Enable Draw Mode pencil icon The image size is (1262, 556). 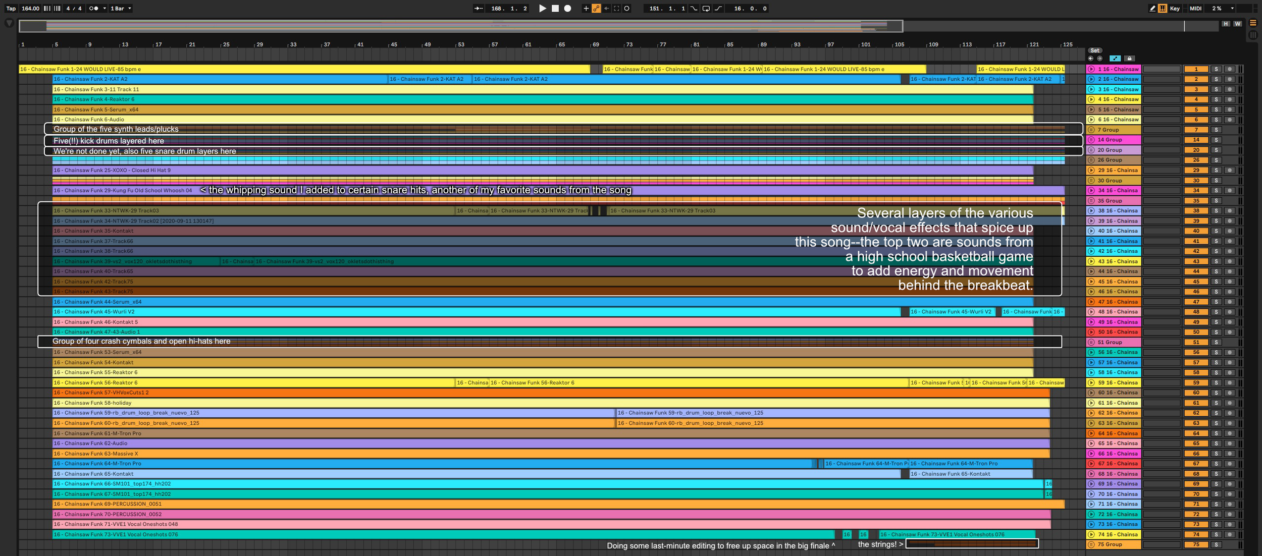1152,9
